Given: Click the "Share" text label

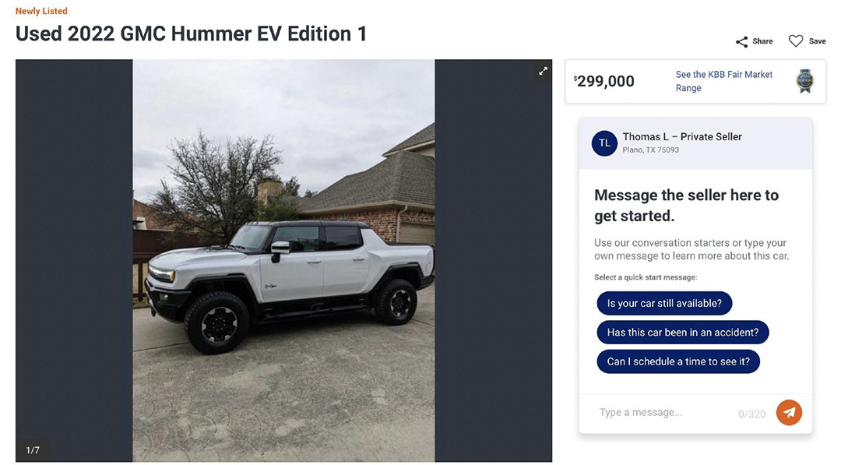Looking at the screenshot, I should [762, 41].
